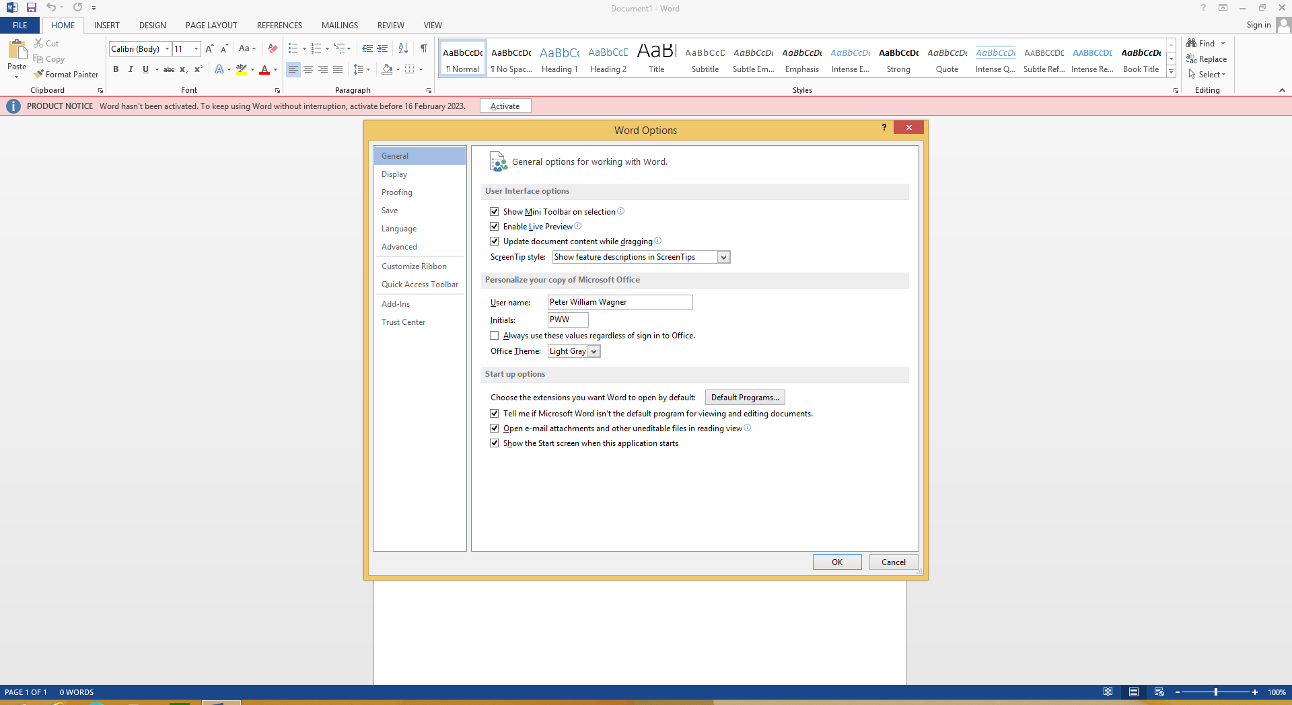Uncheck Tell me if Word isn't default program
The width and height of the screenshot is (1292, 705).
click(x=495, y=413)
